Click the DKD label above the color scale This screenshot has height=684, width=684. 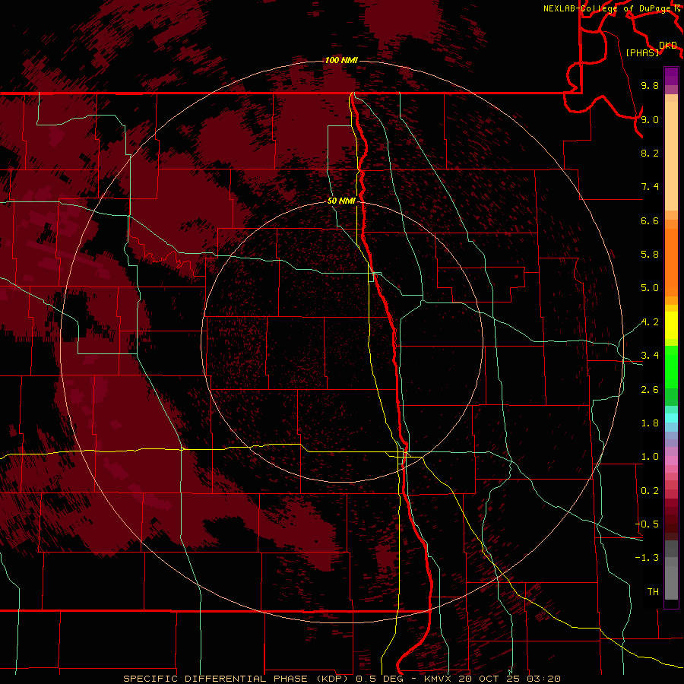(x=668, y=46)
